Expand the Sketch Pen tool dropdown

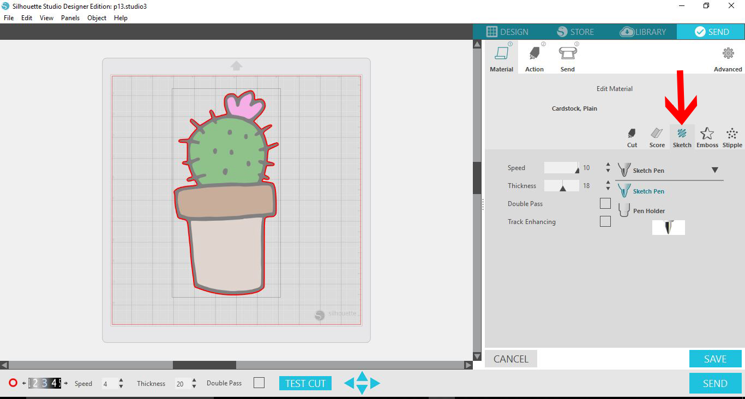coord(714,170)
